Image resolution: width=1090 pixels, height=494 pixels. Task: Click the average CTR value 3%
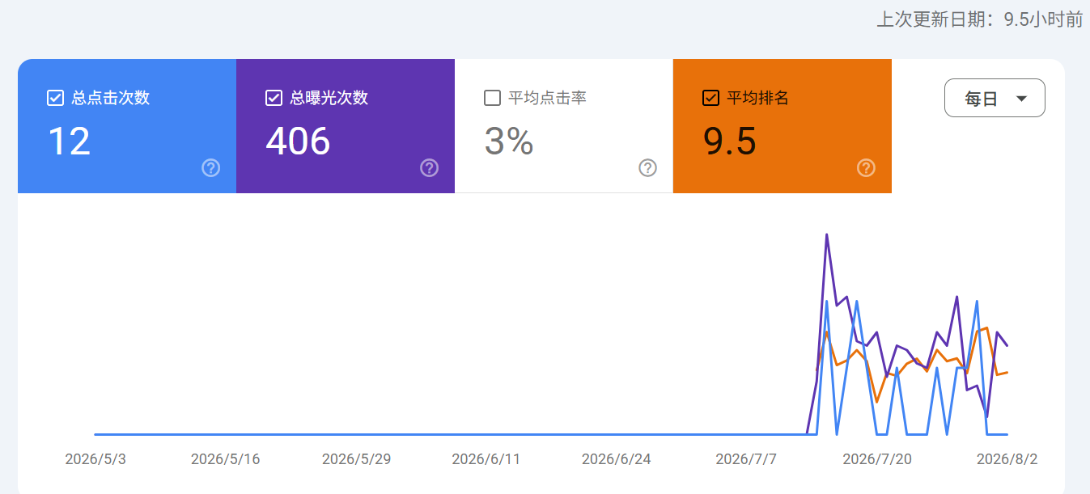(x=509, y=141)
